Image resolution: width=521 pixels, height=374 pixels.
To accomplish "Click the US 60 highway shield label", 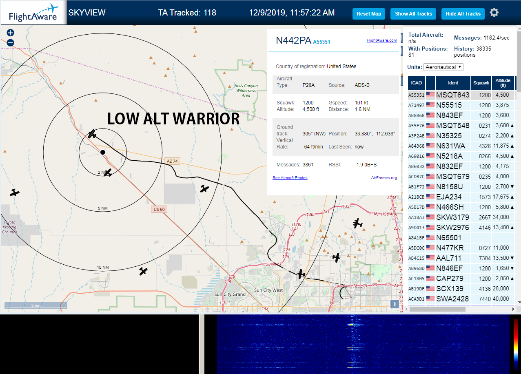I will pos(158,209).
